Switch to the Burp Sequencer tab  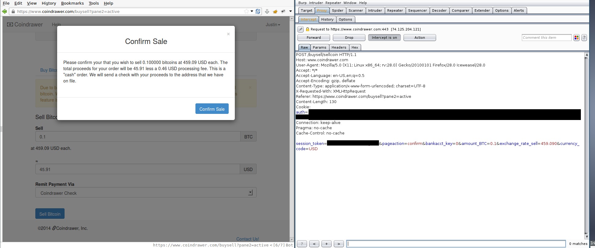point(417,10)
